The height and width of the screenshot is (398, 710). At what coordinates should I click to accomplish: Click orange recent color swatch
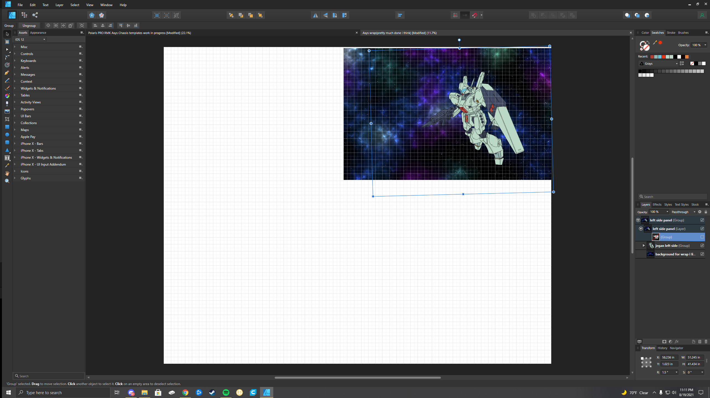(687, 56)
